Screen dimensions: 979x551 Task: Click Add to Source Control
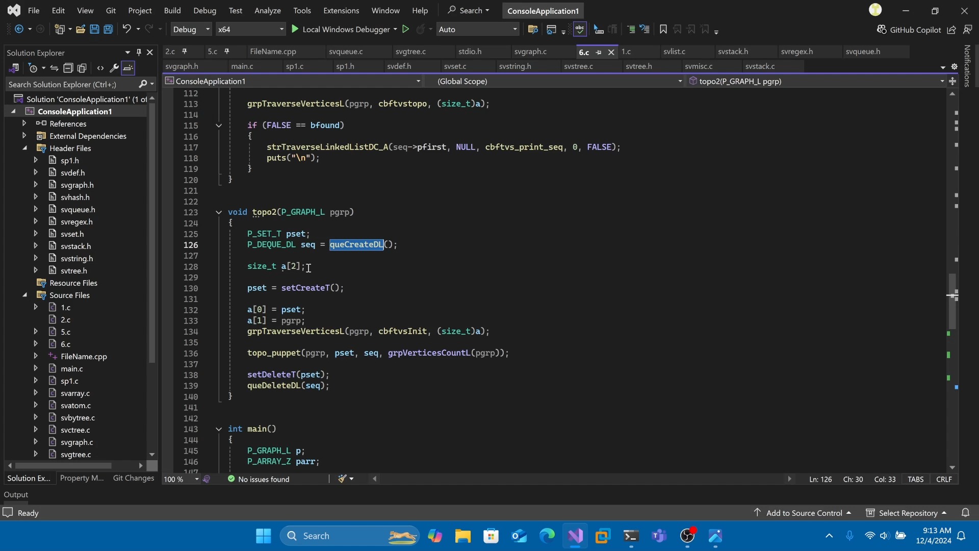(x=804, y=513)
